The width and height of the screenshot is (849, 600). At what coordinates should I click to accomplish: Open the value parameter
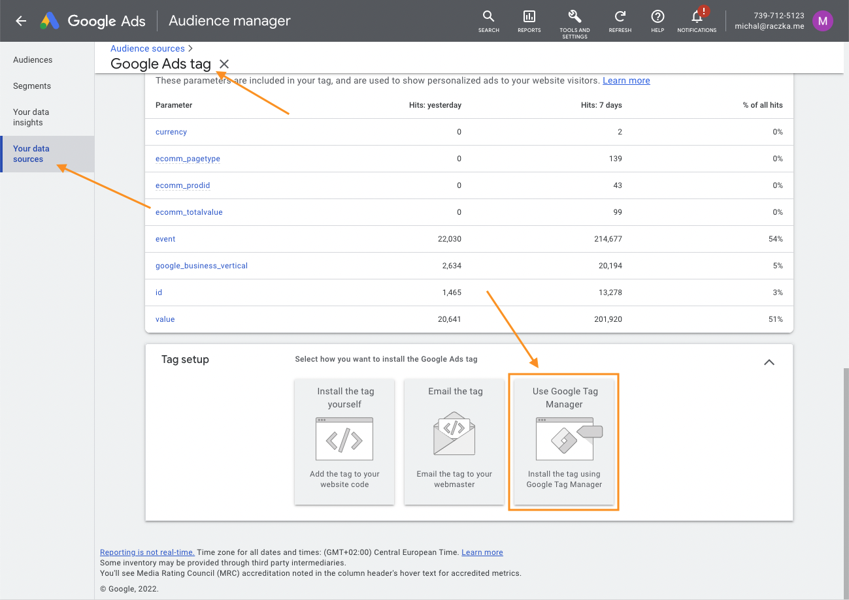click(165, 319)
